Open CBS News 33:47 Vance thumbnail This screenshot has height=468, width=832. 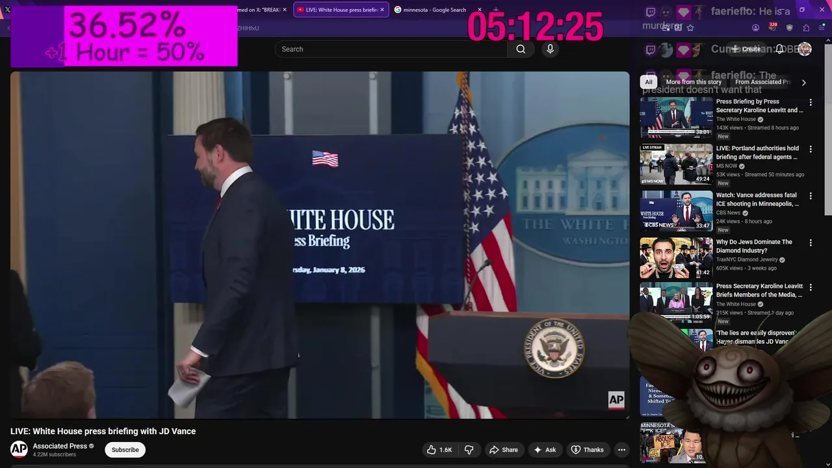click(676, 211)
